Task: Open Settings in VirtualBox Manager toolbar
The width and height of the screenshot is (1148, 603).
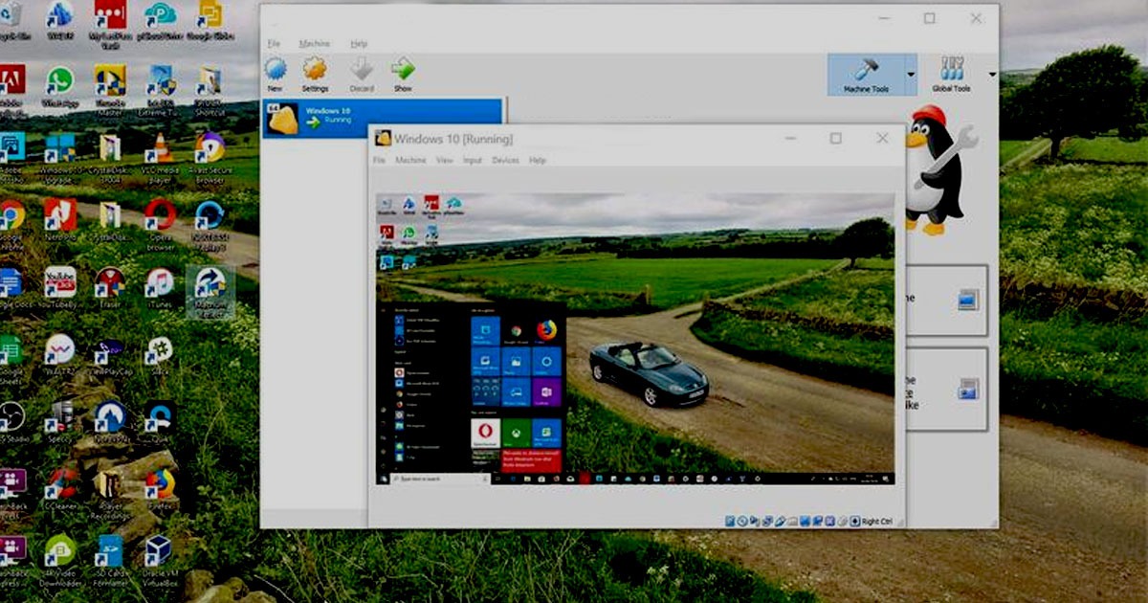Action: (315, 75)
